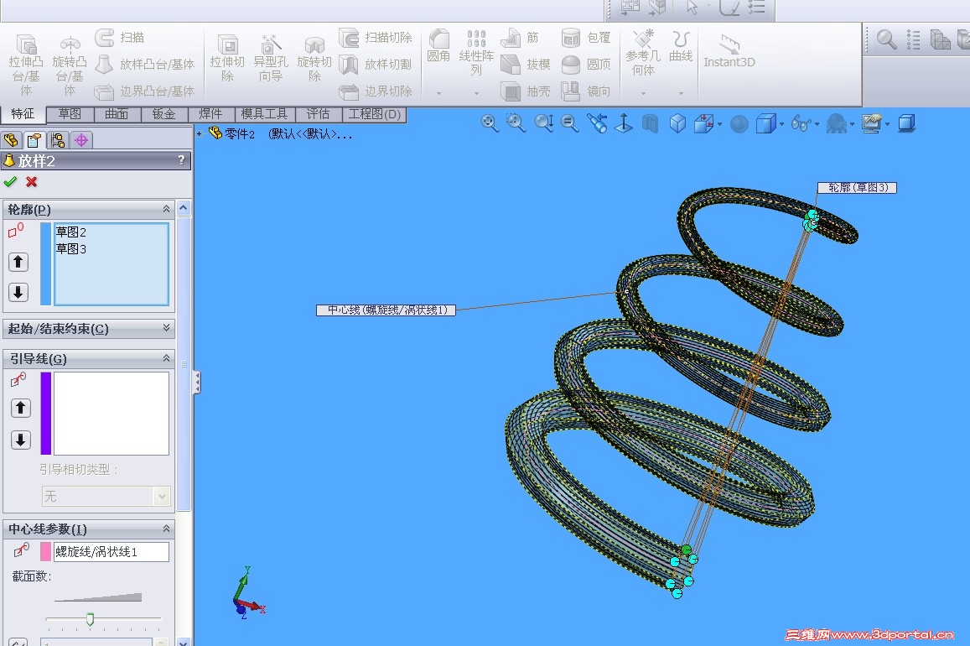Image resolution: width=970 pixels, height=646 pixels.
Task: Open the Curves (曲线) tool
Action: 681,46
